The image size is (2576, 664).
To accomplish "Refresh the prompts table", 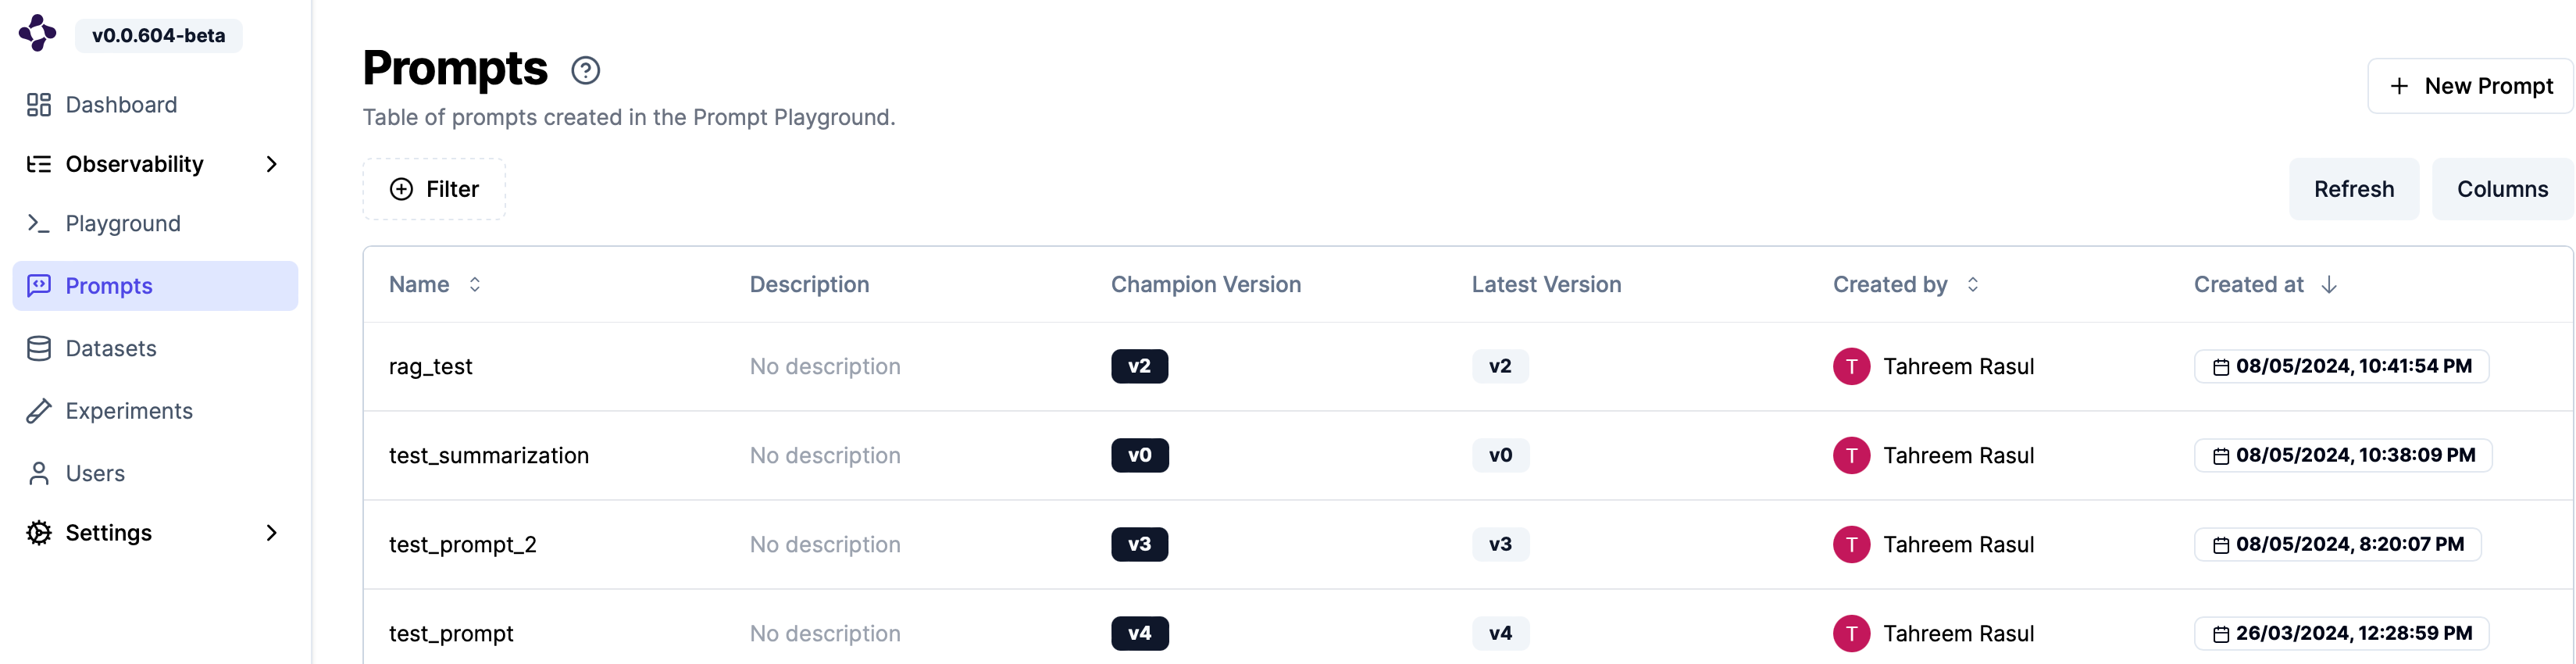I will click(2353, 189).
